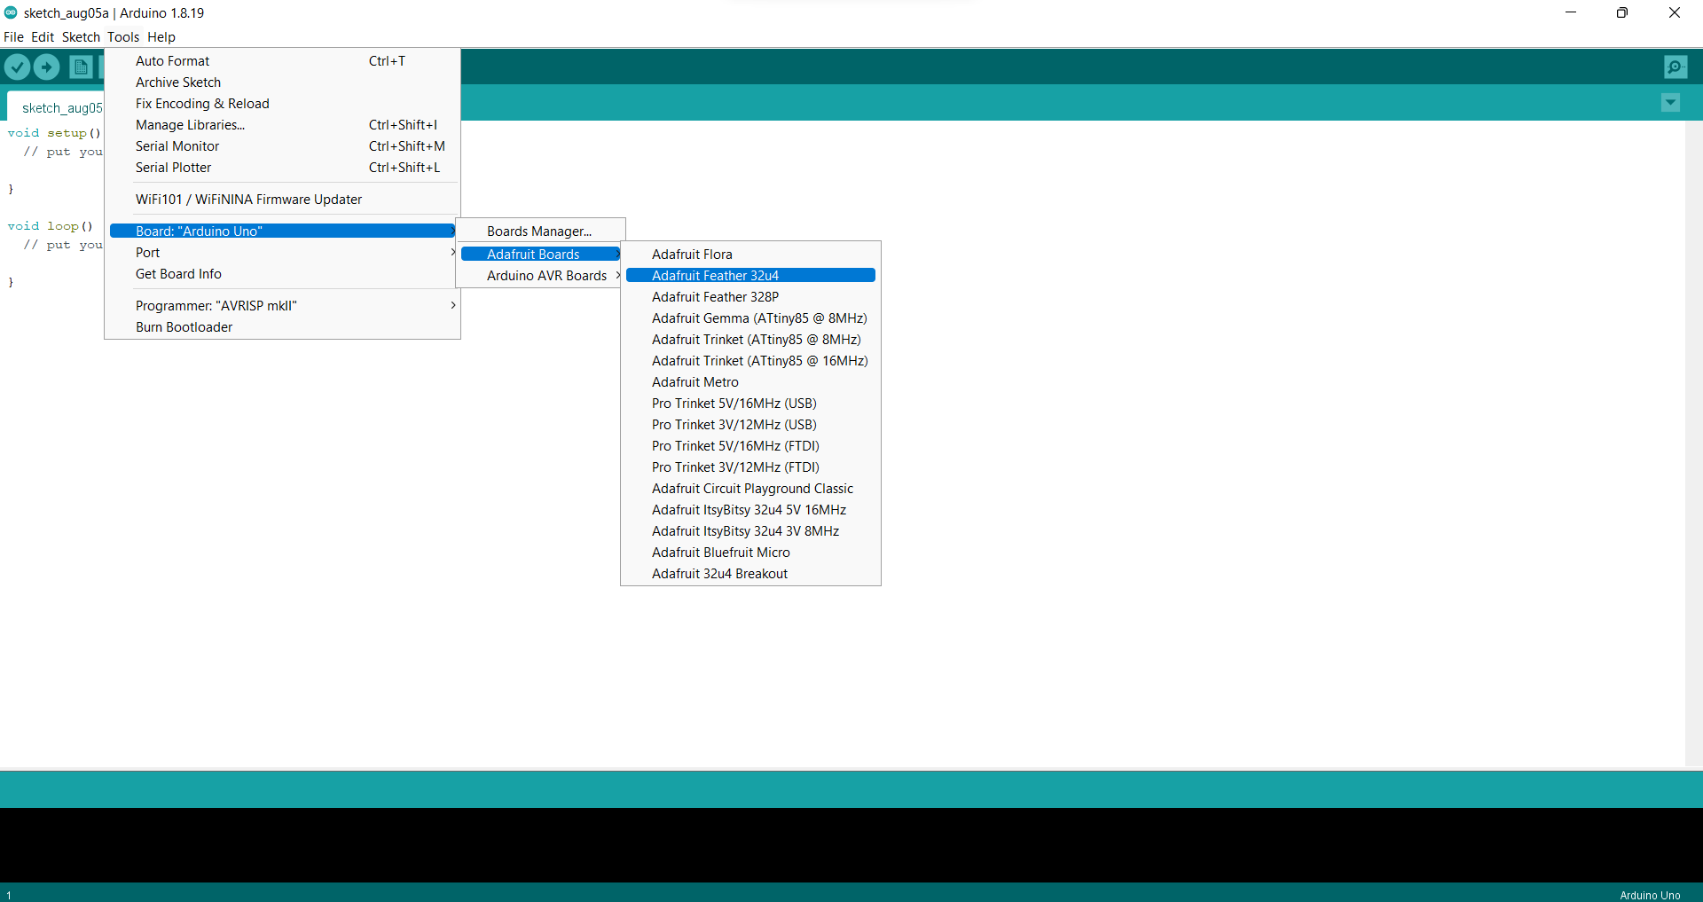Open Manage Libraries
The height and width of the screenshot is (902, 1703).
pyautogui.click(x=190, y=124)
